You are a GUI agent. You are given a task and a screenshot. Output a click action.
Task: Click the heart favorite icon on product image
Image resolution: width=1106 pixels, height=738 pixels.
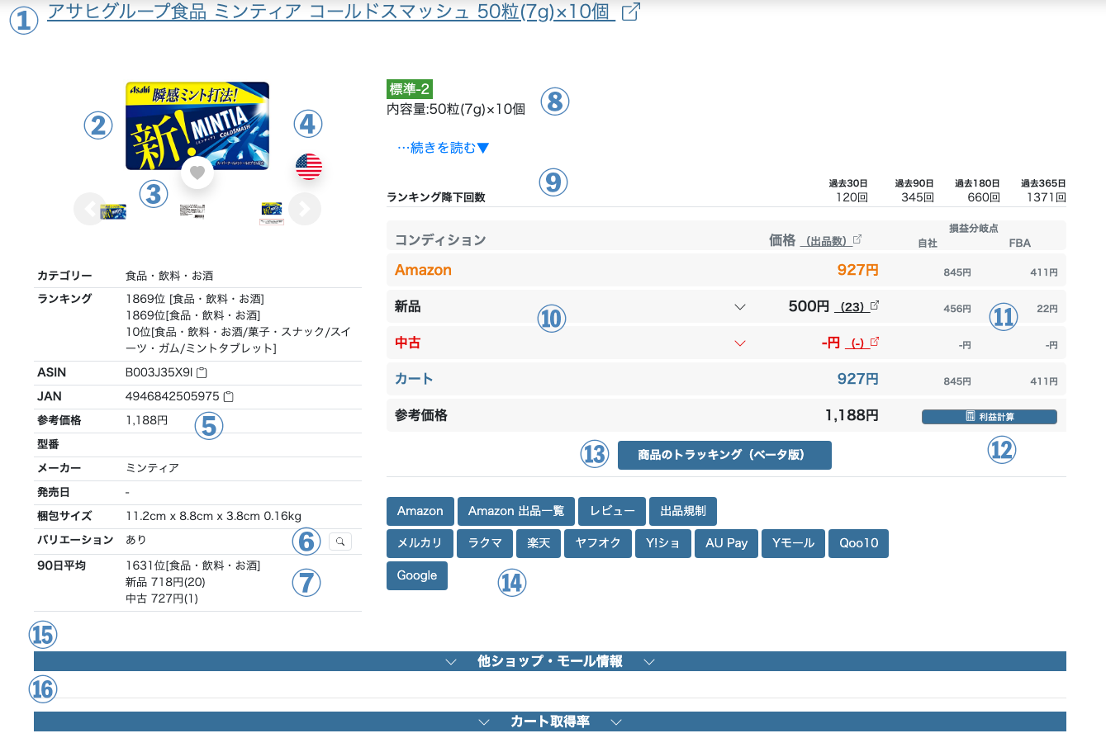[197, 173]
